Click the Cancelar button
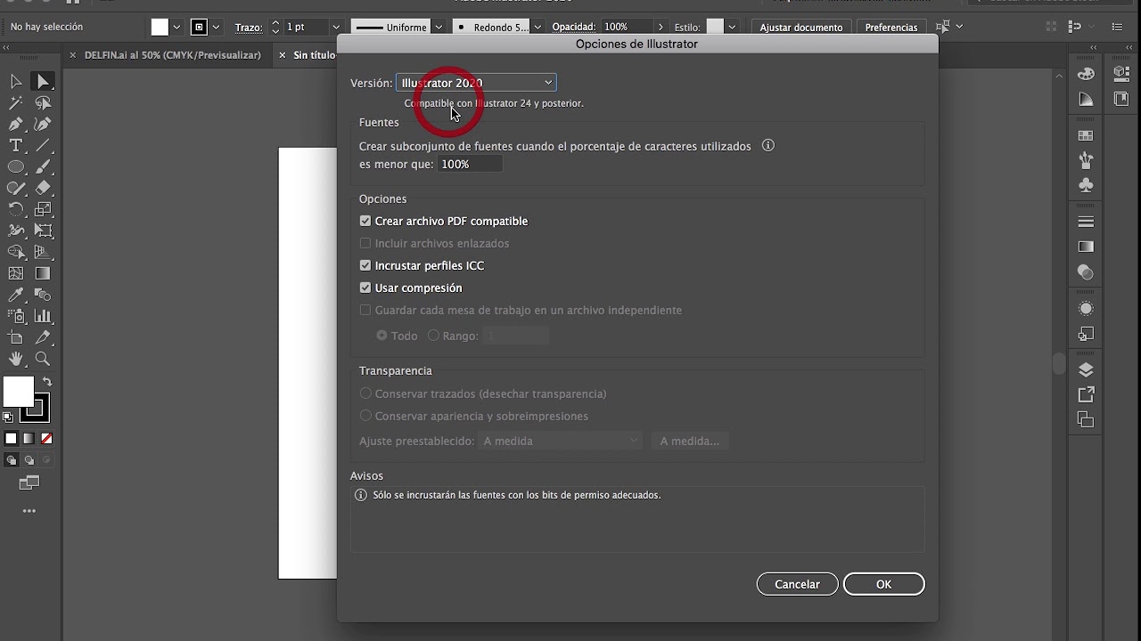 coord(797,584)
